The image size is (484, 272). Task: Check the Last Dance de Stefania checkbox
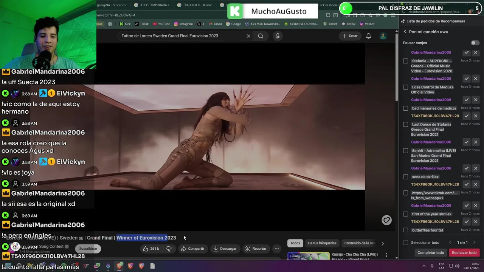tap(405, 124)
